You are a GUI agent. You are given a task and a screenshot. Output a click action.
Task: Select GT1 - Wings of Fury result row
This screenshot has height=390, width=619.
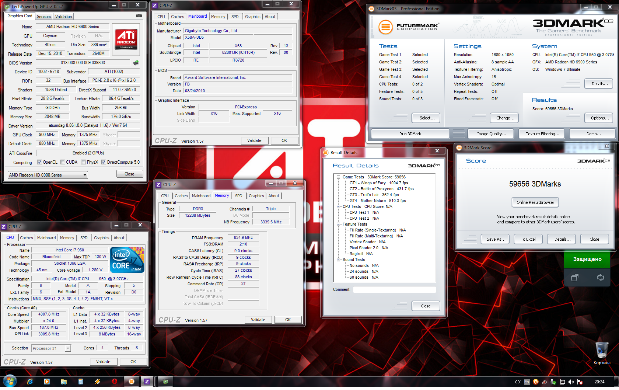[378, 183]
